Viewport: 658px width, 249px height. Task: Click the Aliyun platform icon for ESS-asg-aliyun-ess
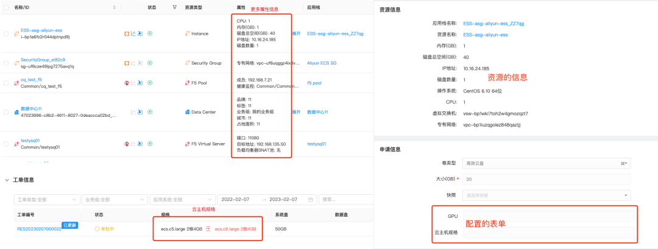click(126, 33)
